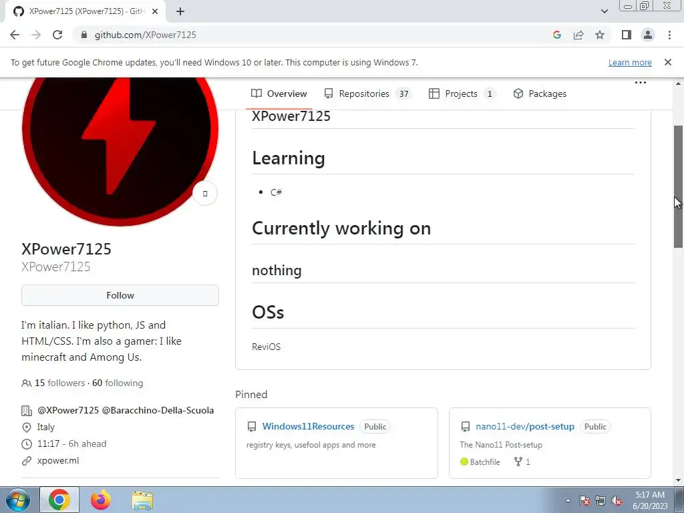Bookmark this page with the star icon

click(600, 35)
